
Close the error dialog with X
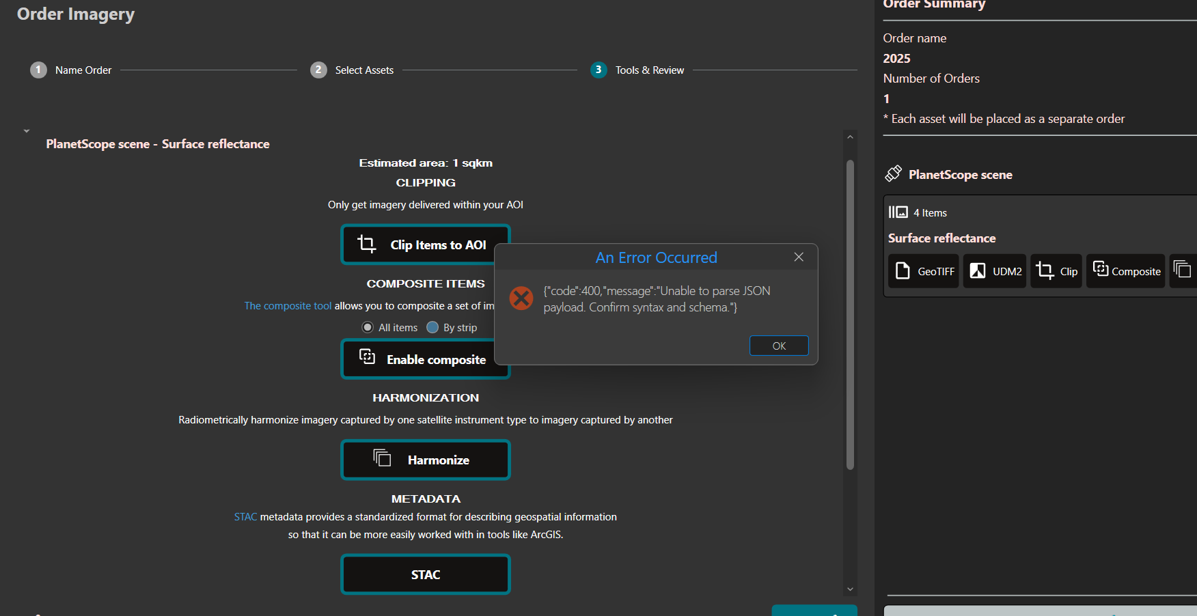799,257
